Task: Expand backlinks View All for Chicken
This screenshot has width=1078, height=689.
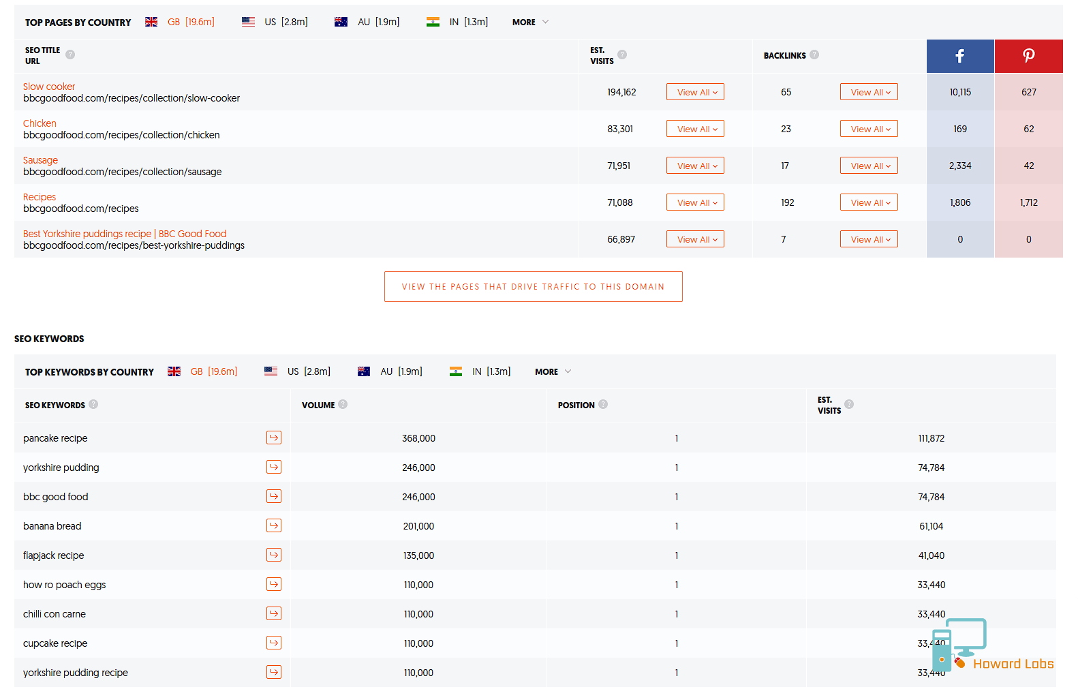Action: [x=869, y=129]
